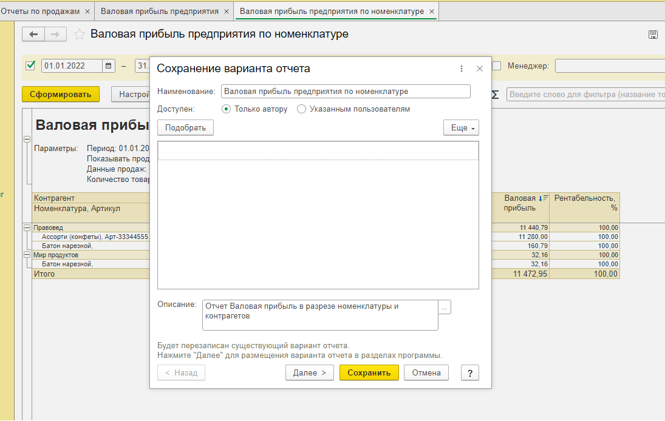Switch to 'Валовая прибыль предприятия' tab
The width and height of the screenshot is (665, 421).
pyautogui.click(x=160, y=12)
